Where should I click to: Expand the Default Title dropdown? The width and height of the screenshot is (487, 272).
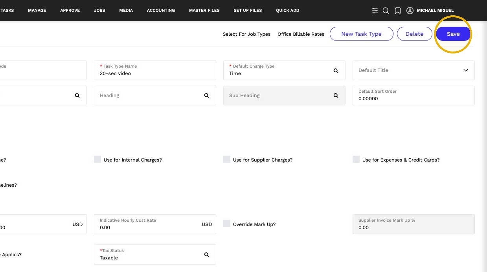466,70
